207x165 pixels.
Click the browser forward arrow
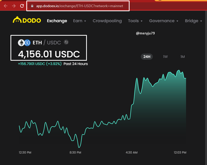tap(14, 6)
